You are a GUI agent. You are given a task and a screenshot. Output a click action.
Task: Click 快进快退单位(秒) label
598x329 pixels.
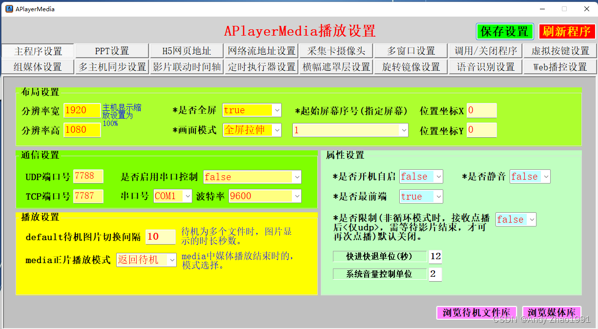click(380, 256)
